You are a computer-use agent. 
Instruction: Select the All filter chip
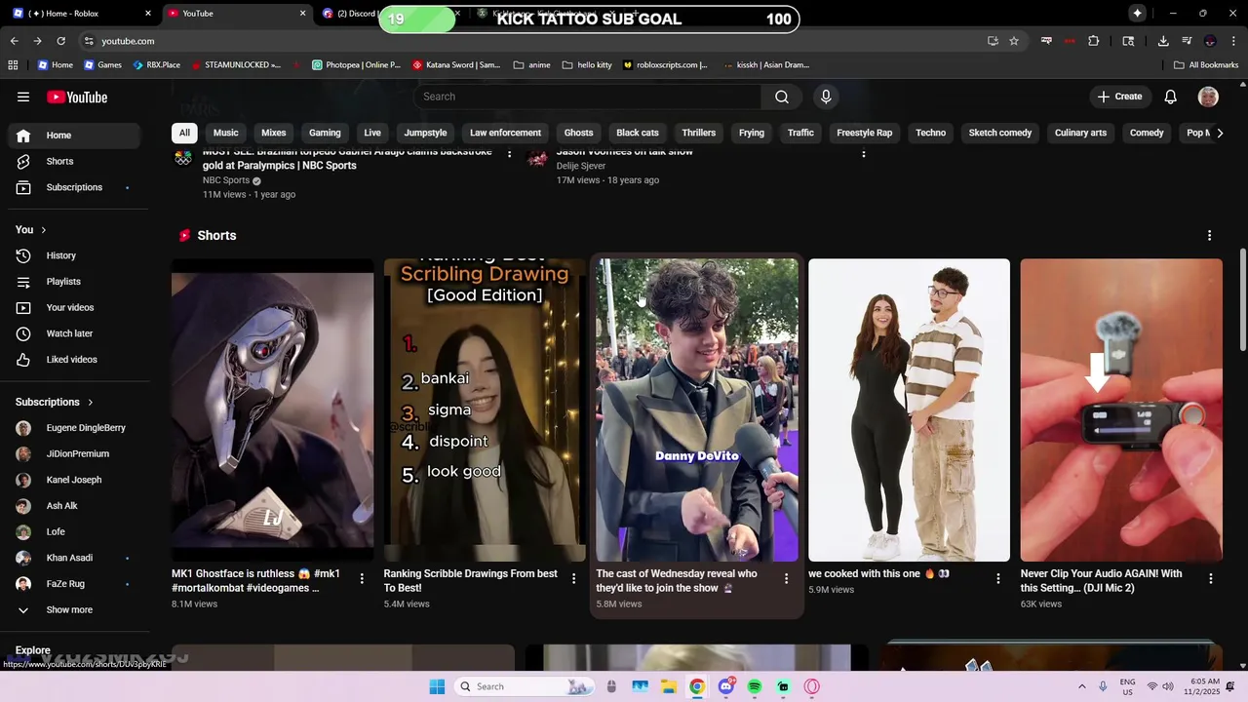184,133
